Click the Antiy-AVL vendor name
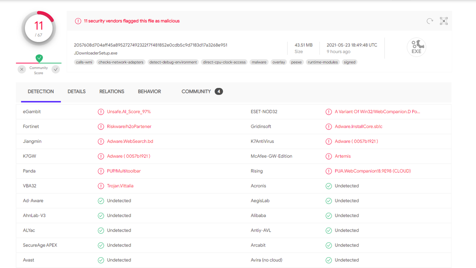The width and height of the screenshot is (476, 268). [261, 231]
